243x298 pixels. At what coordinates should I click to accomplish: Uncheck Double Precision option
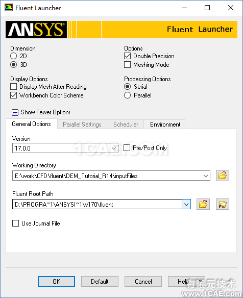coord(127,56)
